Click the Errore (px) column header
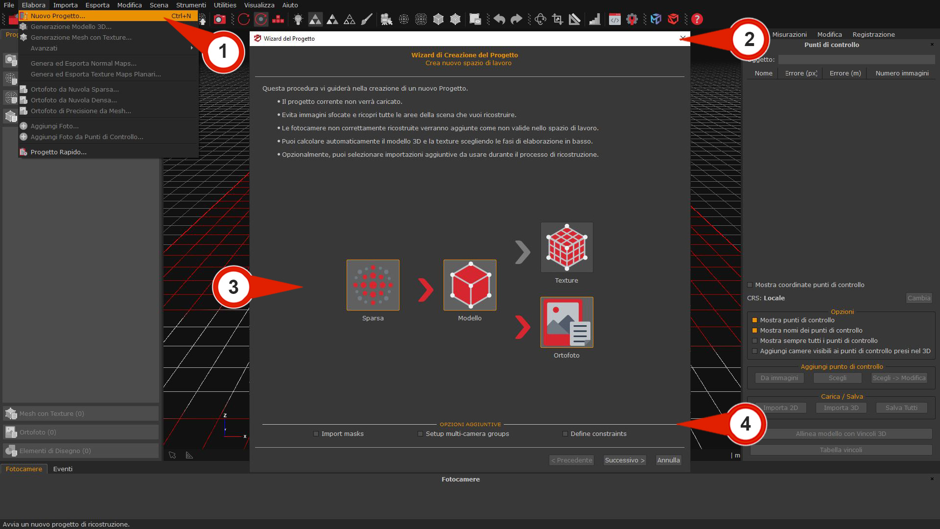Viewport: 940px width, 529px height. pos(801,73)
